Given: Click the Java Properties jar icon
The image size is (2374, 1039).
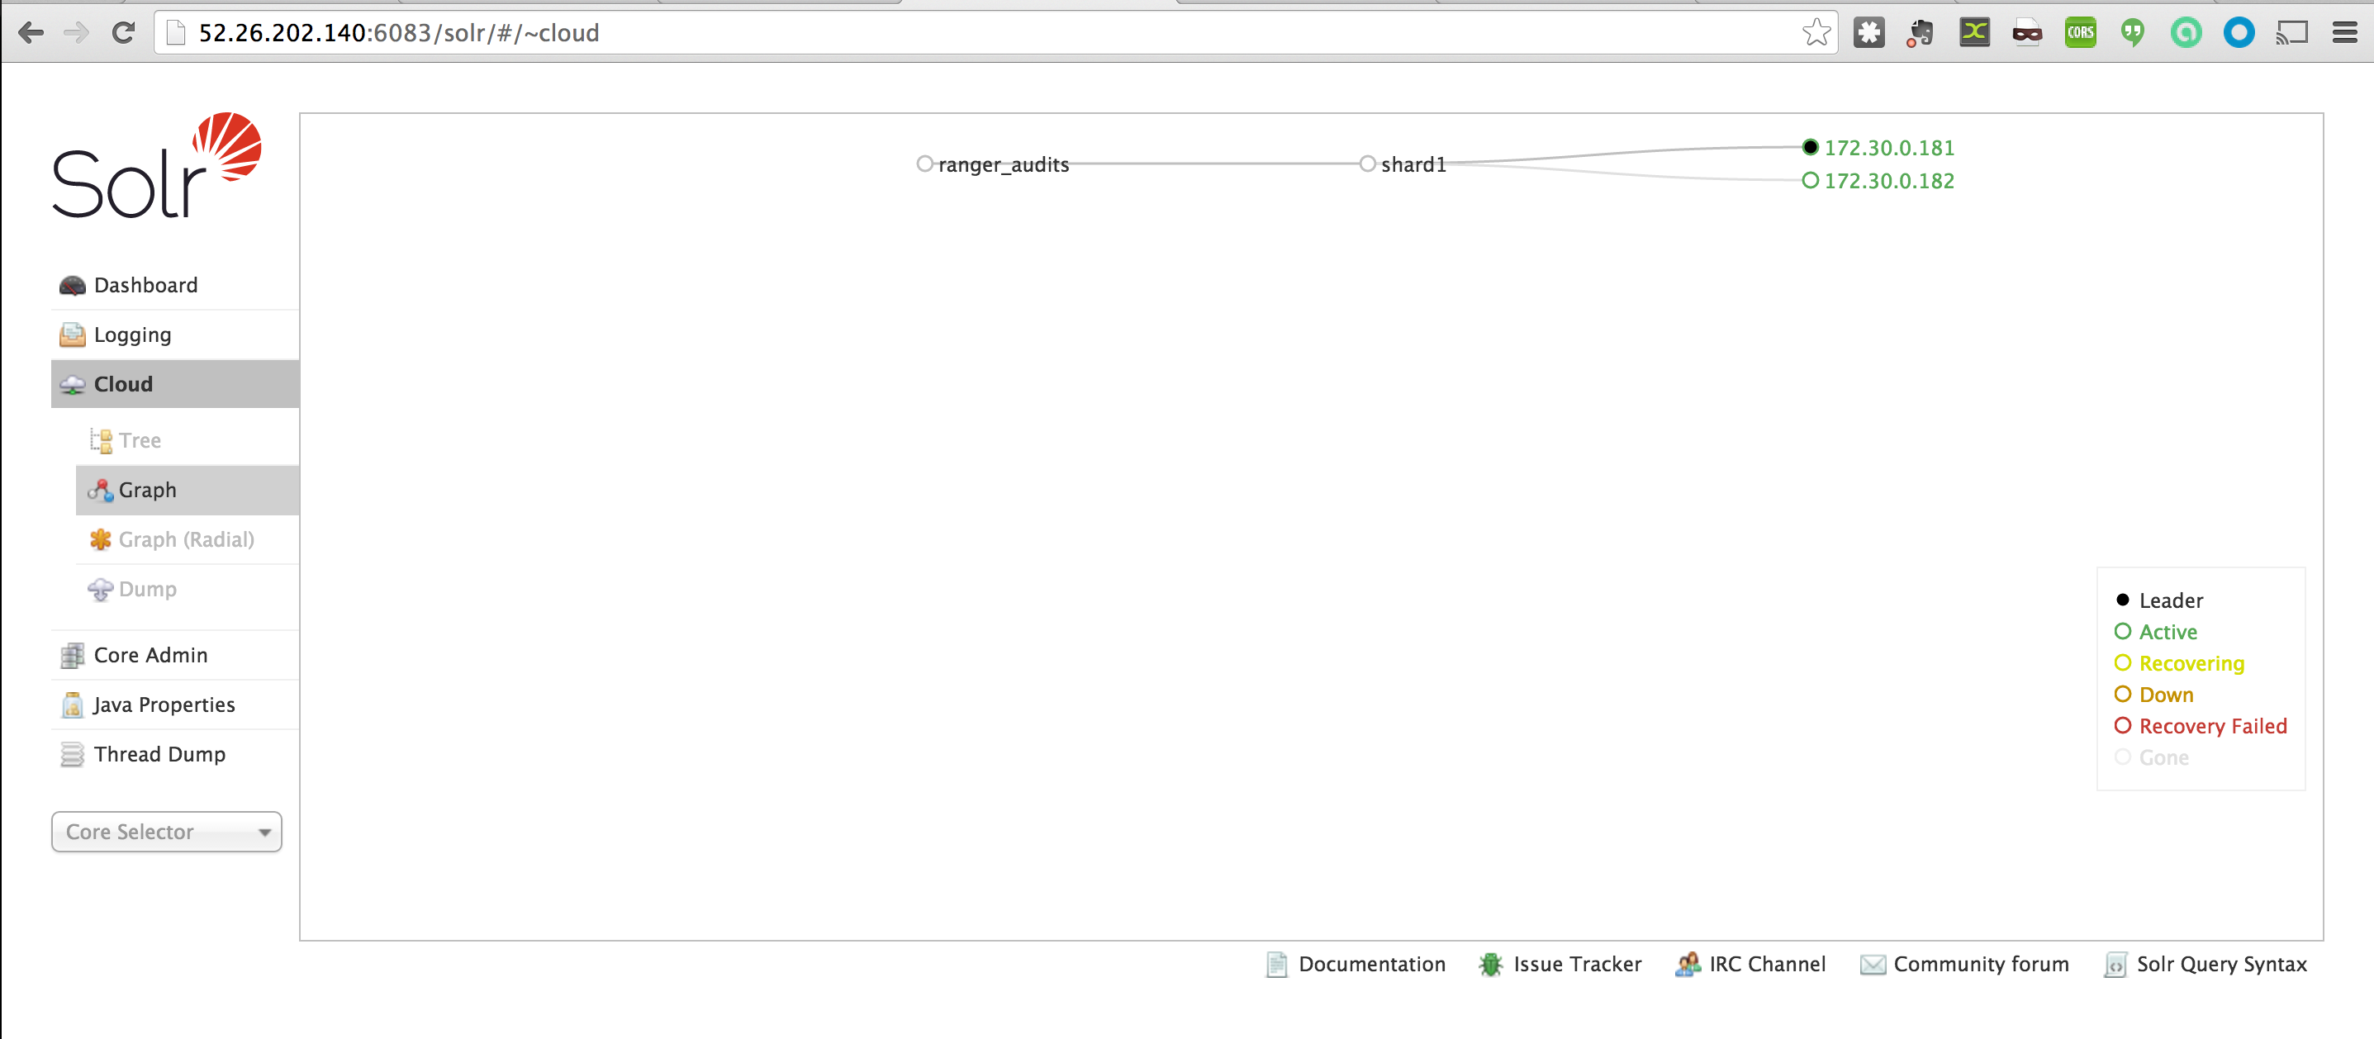Looking at the screenshot, I should 72,705.
